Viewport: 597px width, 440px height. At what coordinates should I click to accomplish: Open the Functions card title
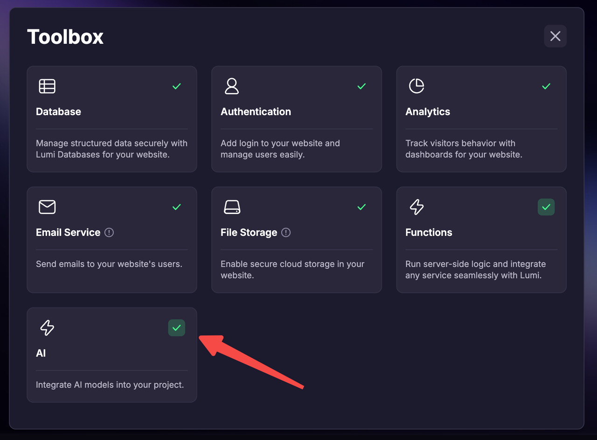[x=429, y=233]
